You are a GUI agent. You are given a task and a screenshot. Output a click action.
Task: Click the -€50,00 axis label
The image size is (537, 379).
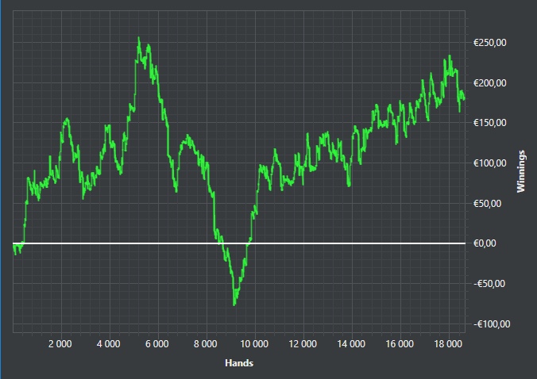489,284
